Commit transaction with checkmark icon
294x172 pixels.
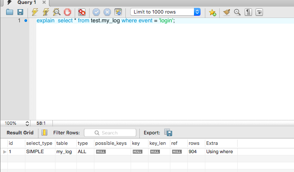tap(96, 12)
